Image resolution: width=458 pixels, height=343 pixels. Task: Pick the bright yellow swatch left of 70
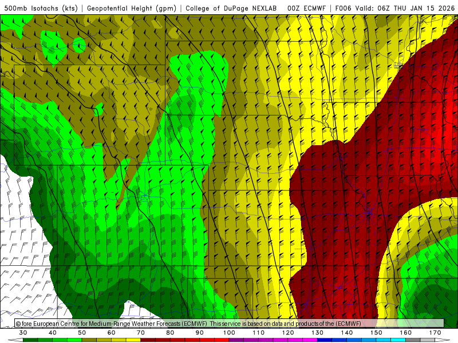[x=133, y=340]
